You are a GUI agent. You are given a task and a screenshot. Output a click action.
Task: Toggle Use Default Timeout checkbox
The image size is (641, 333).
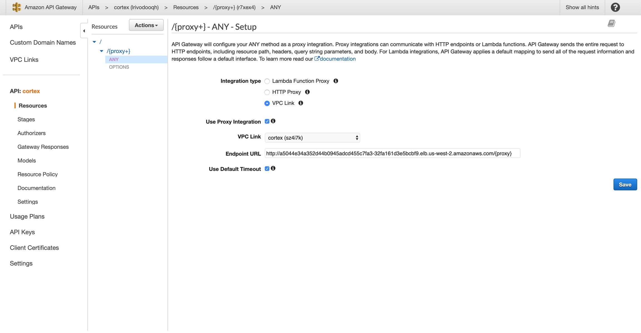(x=267, y=169)
